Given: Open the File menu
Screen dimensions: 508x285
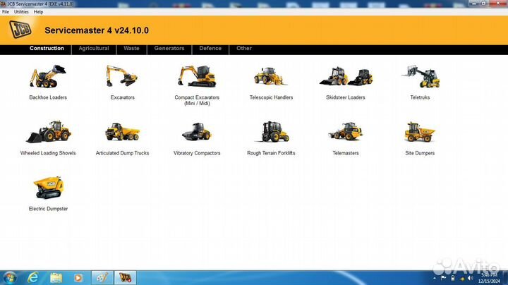Looking at the screenshot, I should coord(6,12).
